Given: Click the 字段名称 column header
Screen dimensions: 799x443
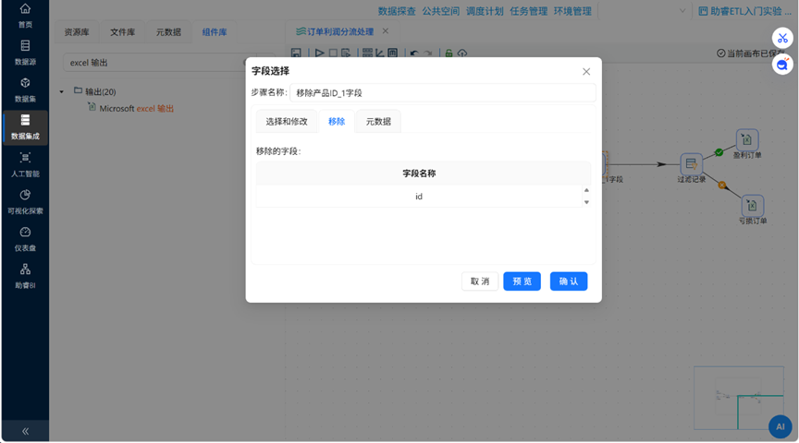Looking at the screenshot, I should [x=419, y=174].
